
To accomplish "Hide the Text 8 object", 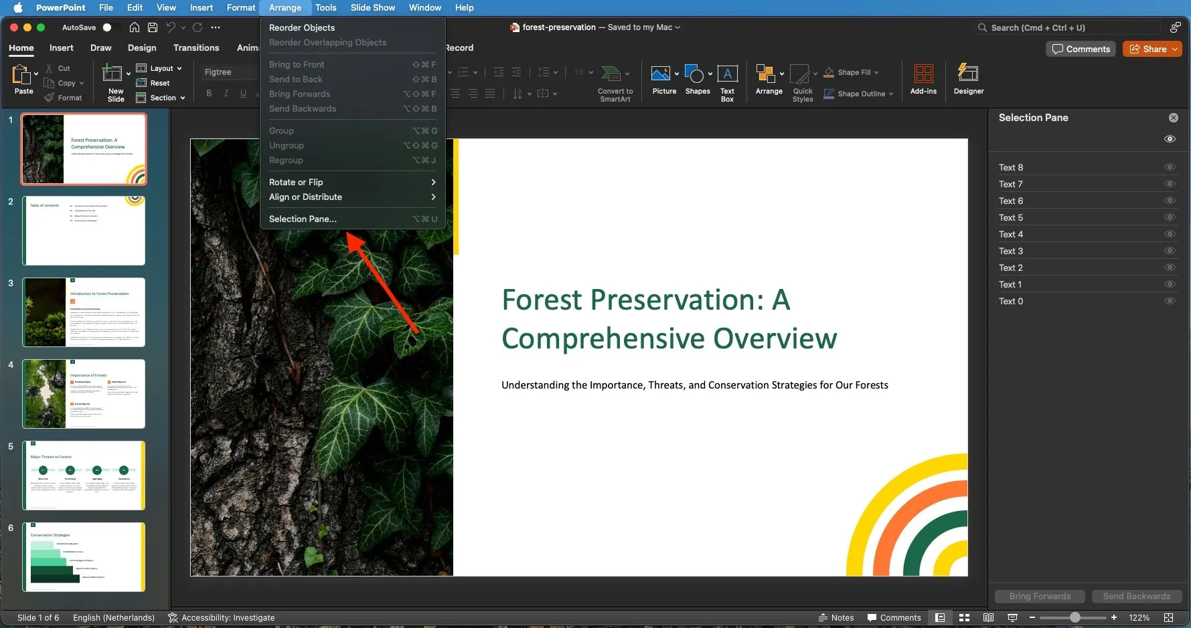I will pyautogui.click(x=1170, y=167).
